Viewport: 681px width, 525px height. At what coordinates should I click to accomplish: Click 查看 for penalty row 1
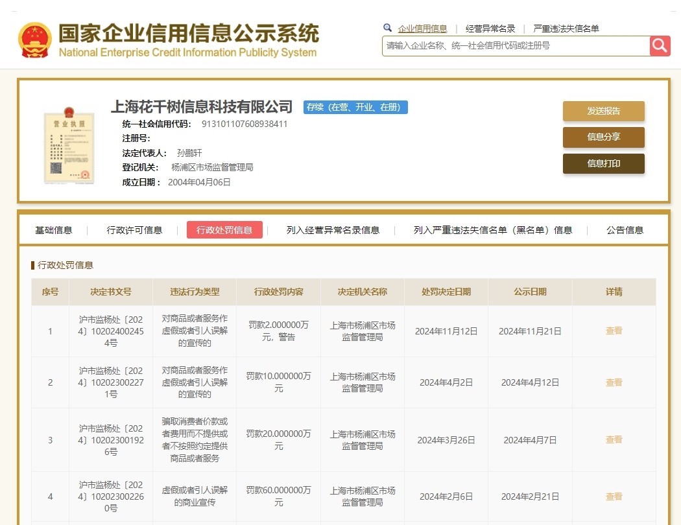614,331
